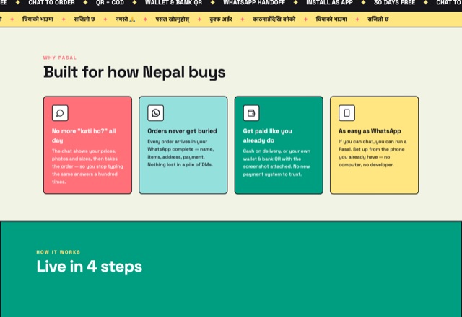Viewport: 462px width, 317px height.
Task: Click red card description about chat showing prices
Action: coord(87,166)
